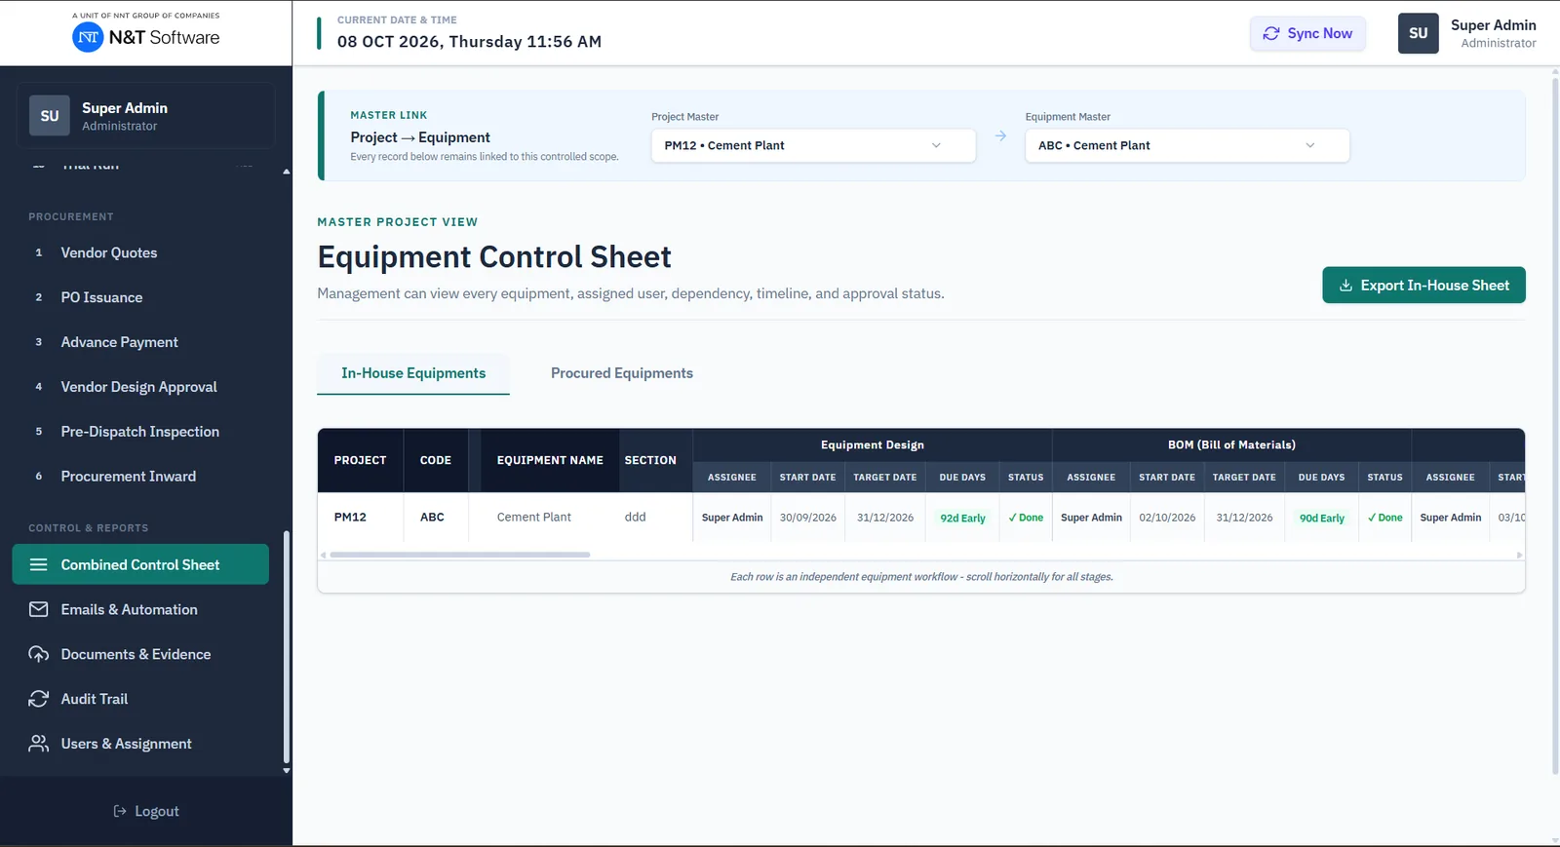Click the Combined Control Sheet list icon

pos(39,564)
